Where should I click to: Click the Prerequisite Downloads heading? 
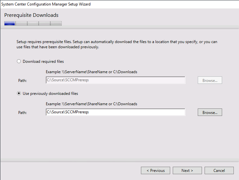pos(31,15)
